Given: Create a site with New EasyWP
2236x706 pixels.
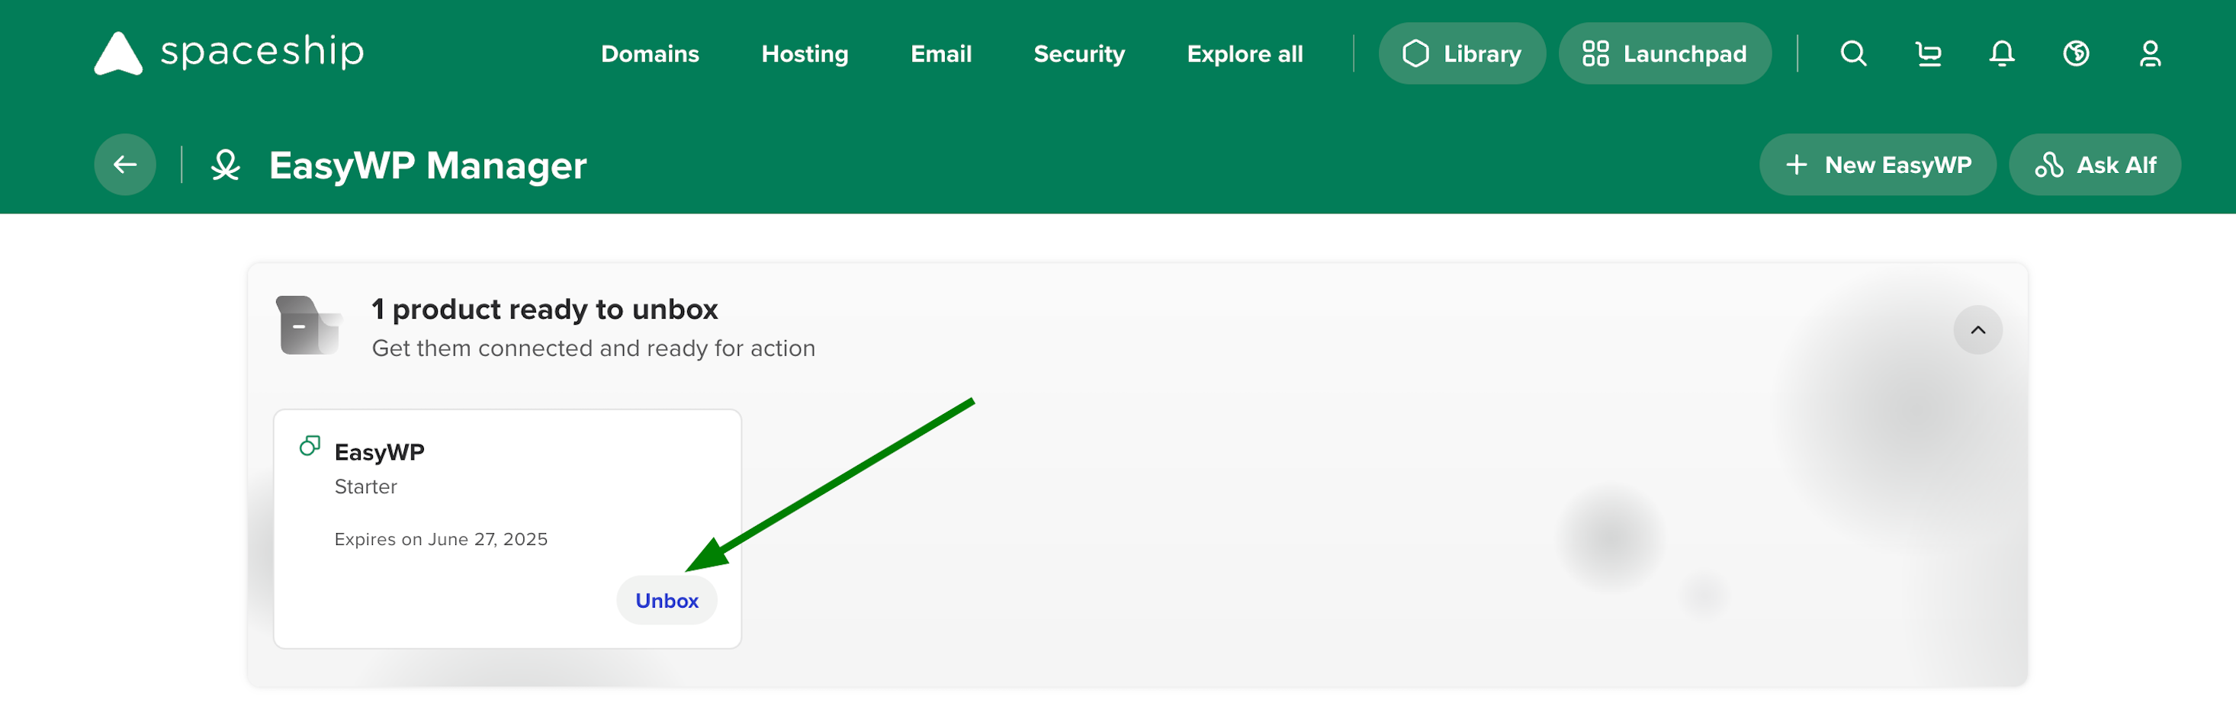Looking at the screenshot, I should tap(1878, 164).
